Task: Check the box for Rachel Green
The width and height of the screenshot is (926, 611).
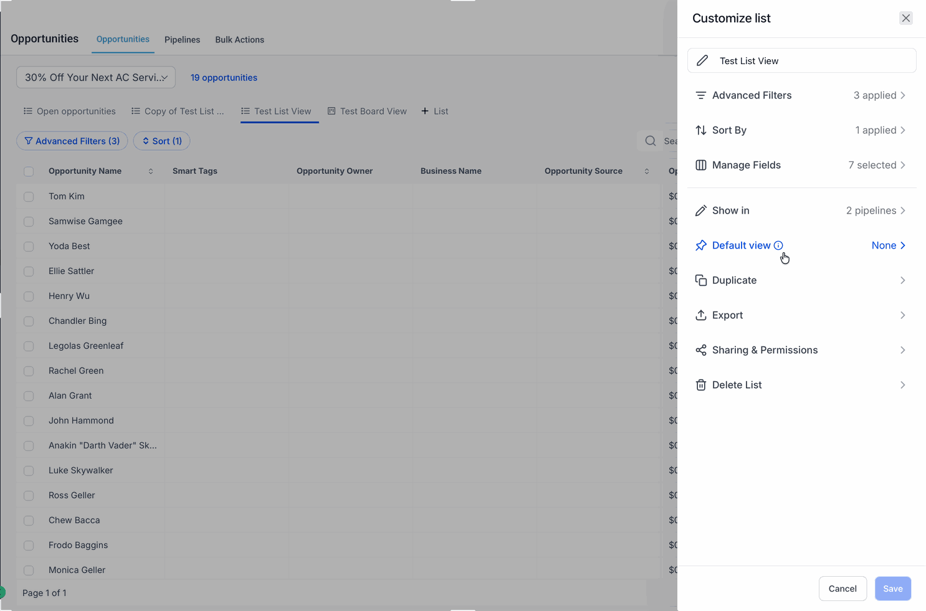Action: tap(29, 371)
